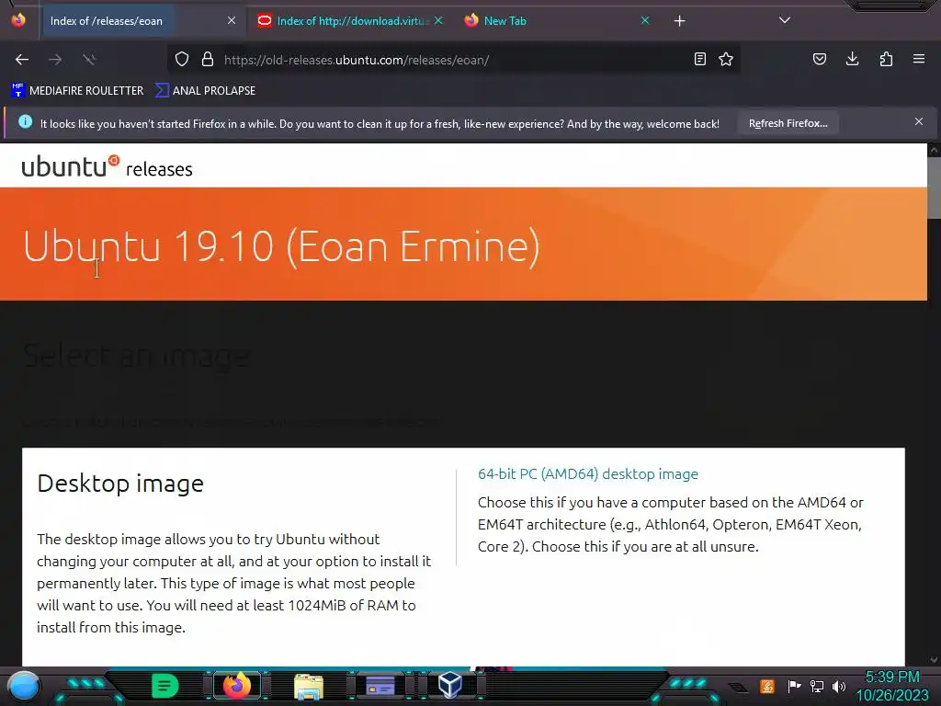Open the purple window taskbar app
Viewport: 941px width, 706px height.
pos(380,686)
